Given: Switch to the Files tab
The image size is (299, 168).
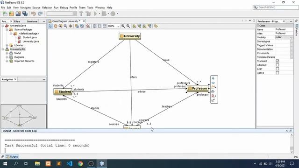Looking at the screenshot, I should [x=17, y=21].
